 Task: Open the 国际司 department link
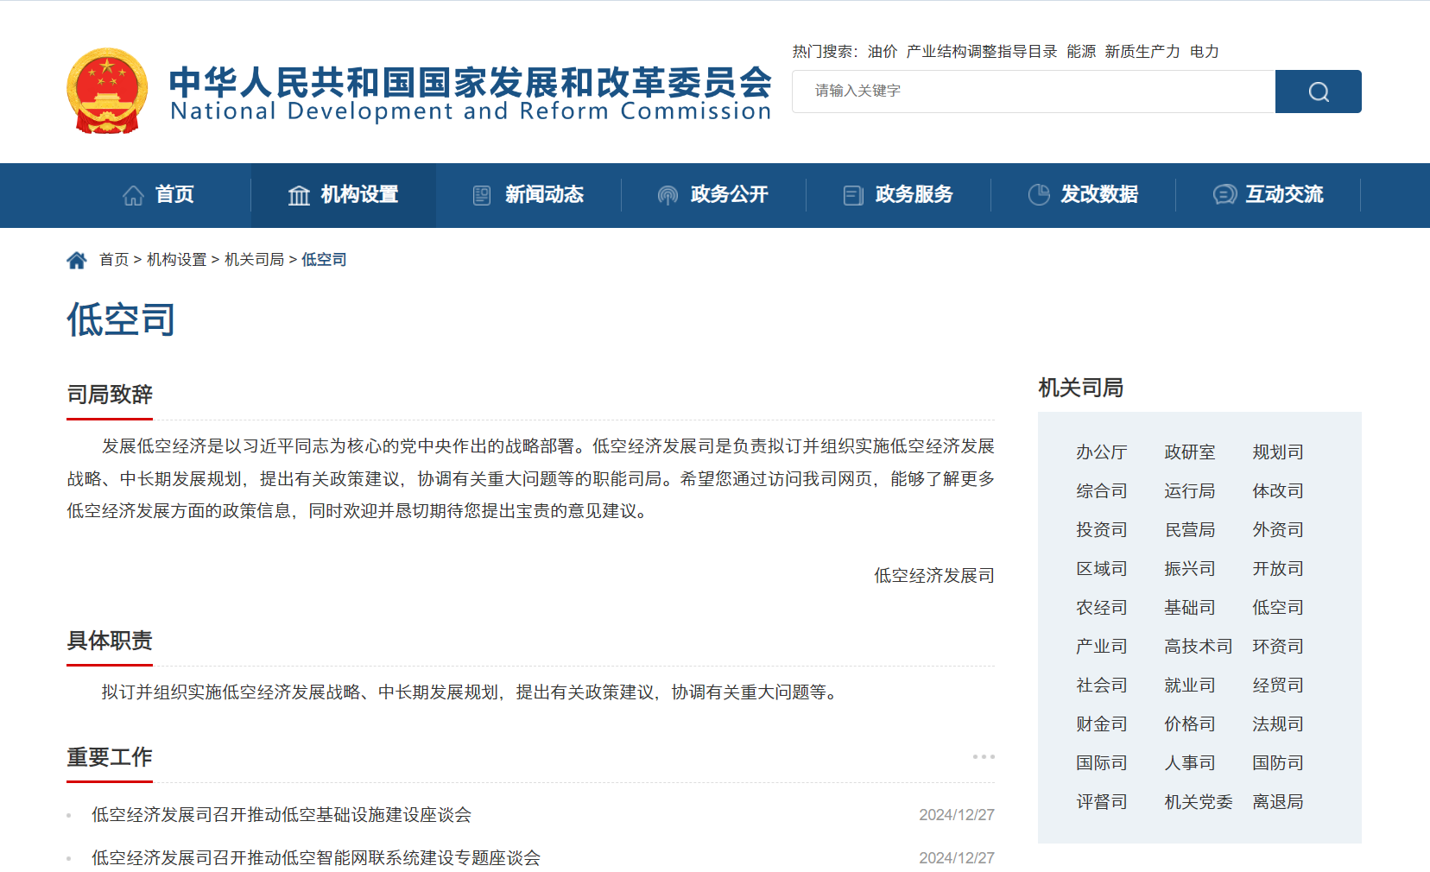click(x=1102, y=763)
